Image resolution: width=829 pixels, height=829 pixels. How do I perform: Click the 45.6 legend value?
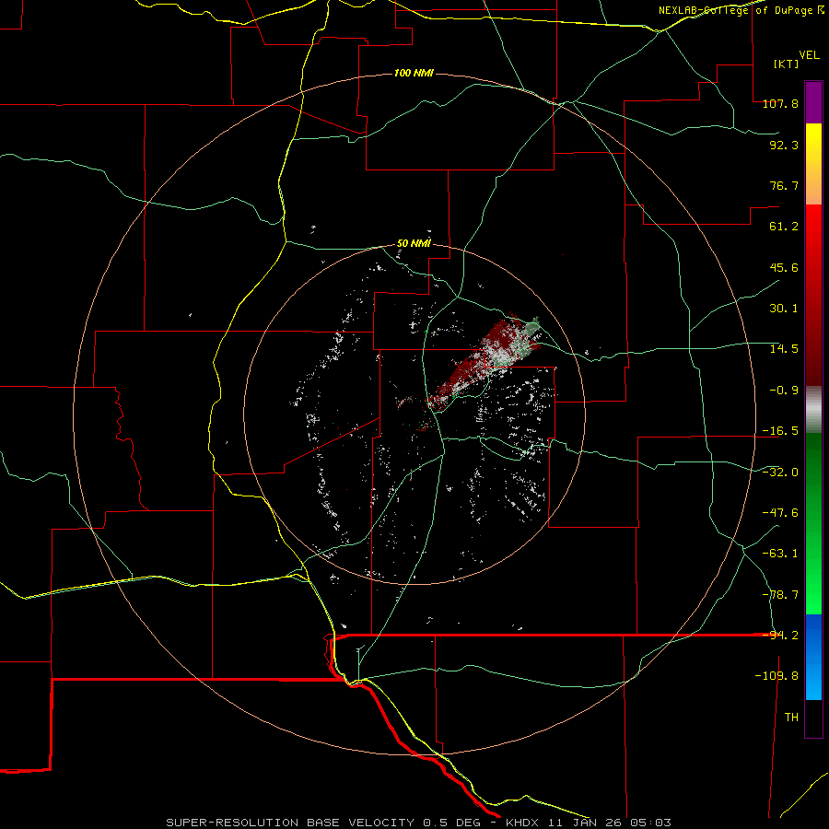[x=784, y=267]
